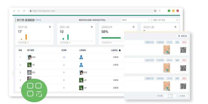Open the browser three-dot menu

pyautogui.click(x=160, y=11)
